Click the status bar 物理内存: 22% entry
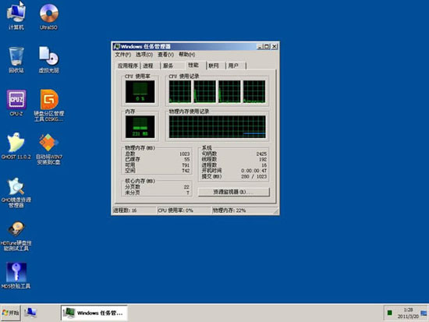 tap(243, 211)
